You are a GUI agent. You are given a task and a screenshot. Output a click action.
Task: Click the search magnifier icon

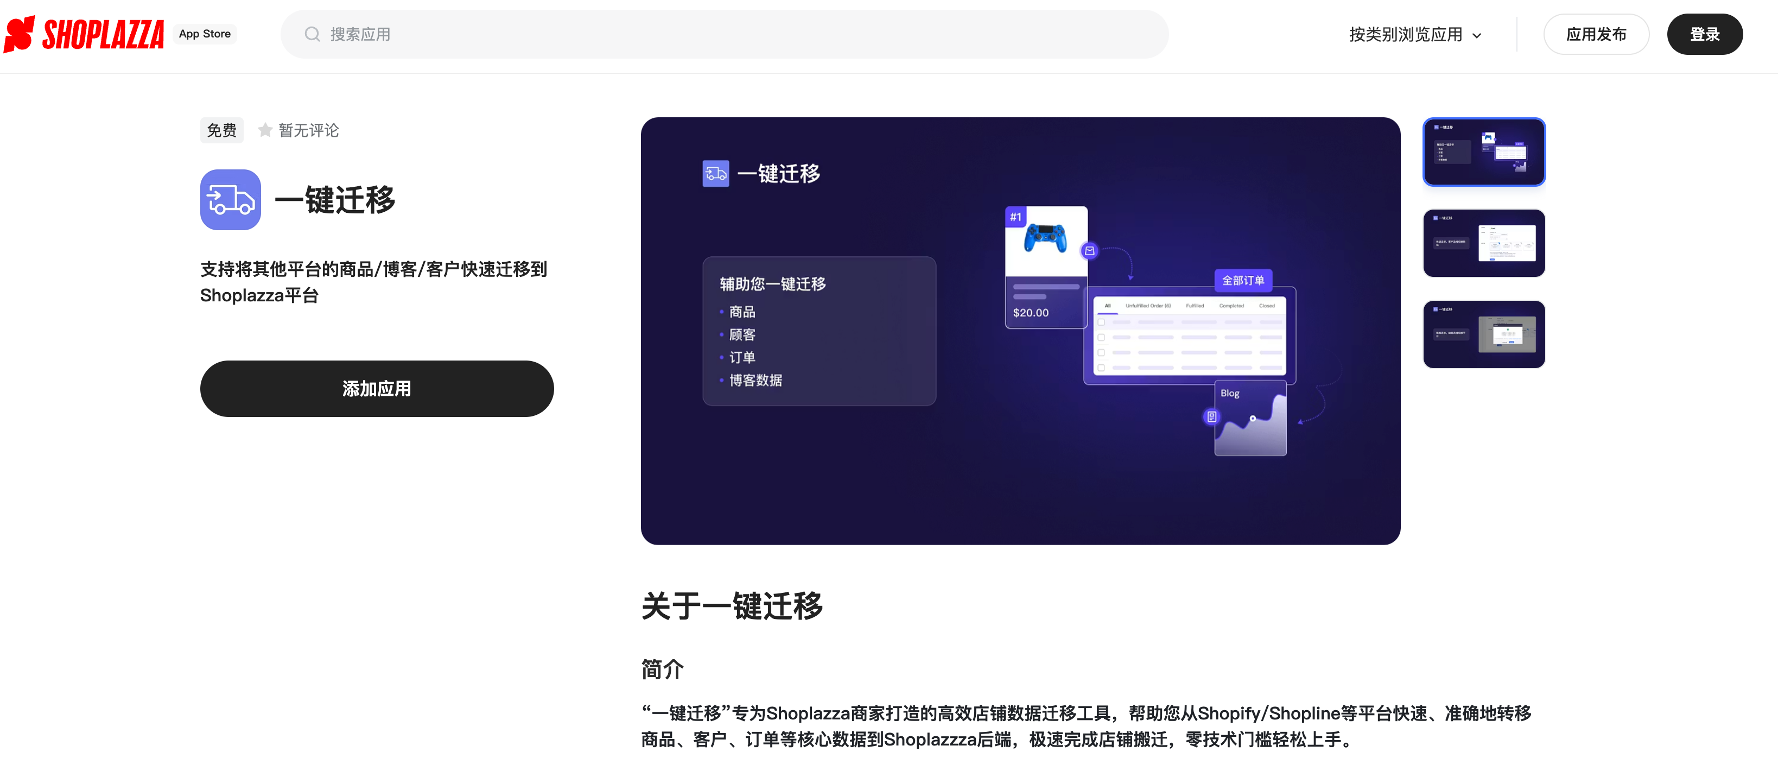click(x=312, y=35)
